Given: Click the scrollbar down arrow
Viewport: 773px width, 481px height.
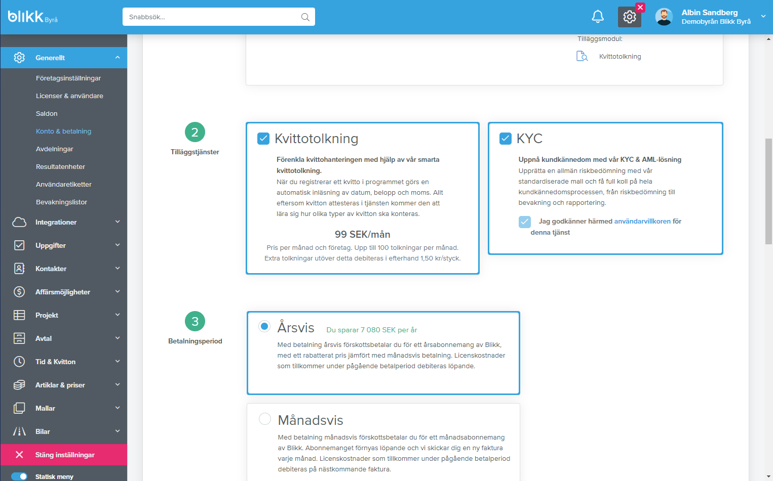Looking at the screenshot, I should 768,476.
